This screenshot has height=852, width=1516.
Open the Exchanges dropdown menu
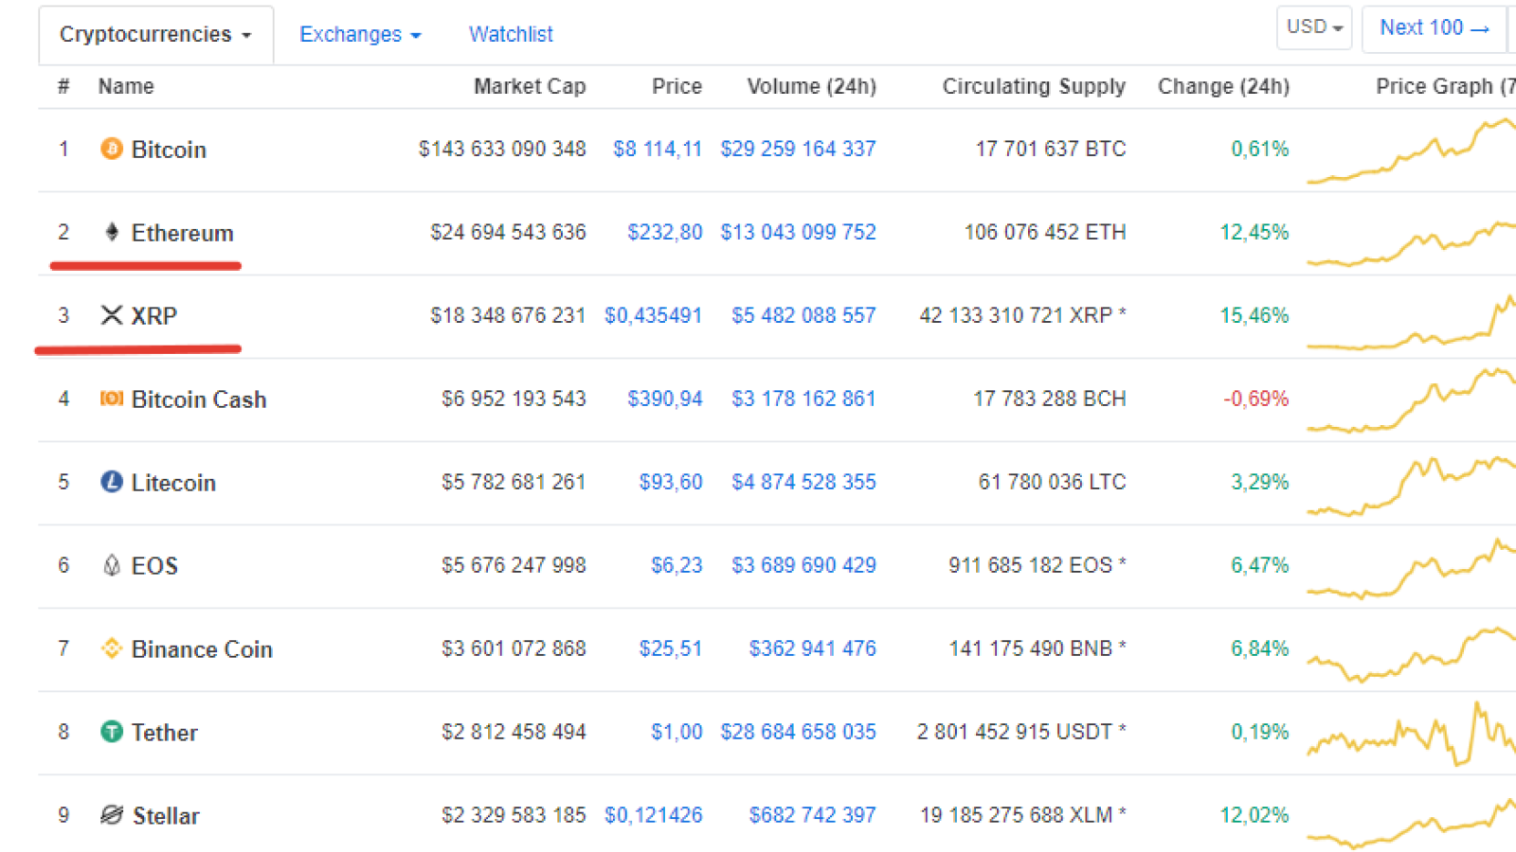(x=360, y=35)
